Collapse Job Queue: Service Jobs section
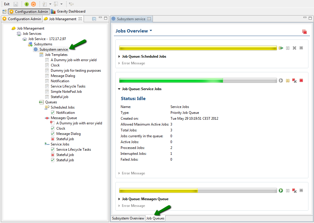This screenshot has height=223, width=314. (119, 89)
